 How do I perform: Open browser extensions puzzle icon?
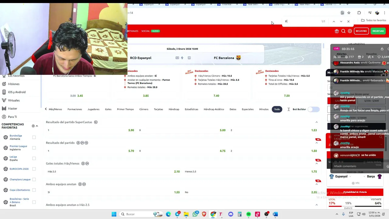point(359,13)
